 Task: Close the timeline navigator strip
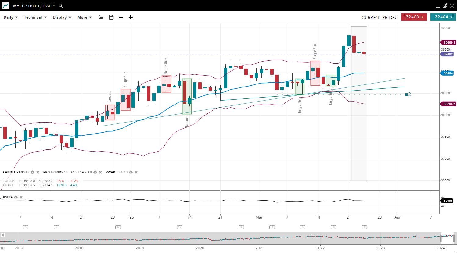coord(3,235)
